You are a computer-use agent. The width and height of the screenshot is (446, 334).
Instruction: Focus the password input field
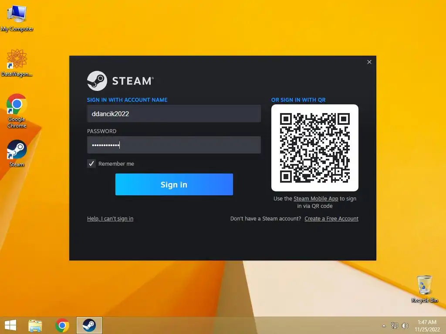pos(174,145)
